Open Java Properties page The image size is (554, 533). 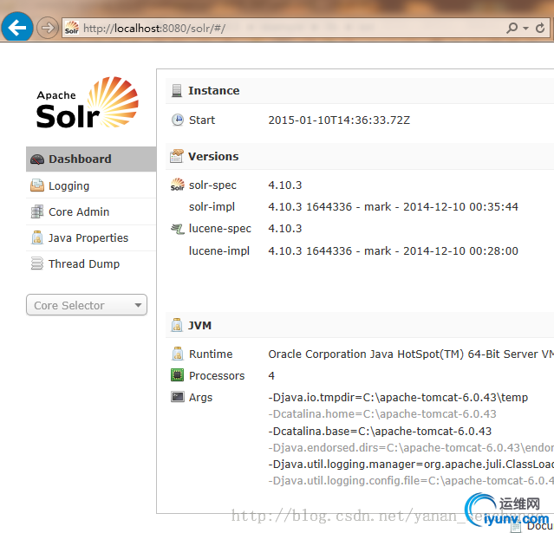tap(91, 237)
